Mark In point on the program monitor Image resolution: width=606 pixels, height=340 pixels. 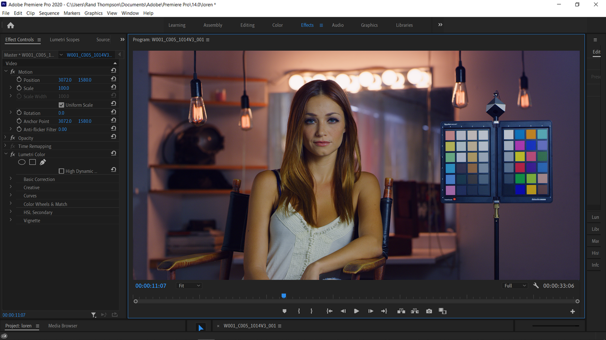pos(299,311)
